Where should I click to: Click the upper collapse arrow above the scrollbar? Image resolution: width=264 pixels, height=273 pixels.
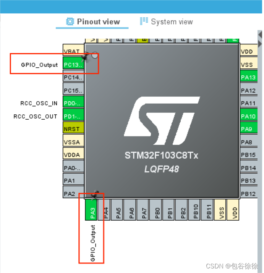[x=260, y=34]
